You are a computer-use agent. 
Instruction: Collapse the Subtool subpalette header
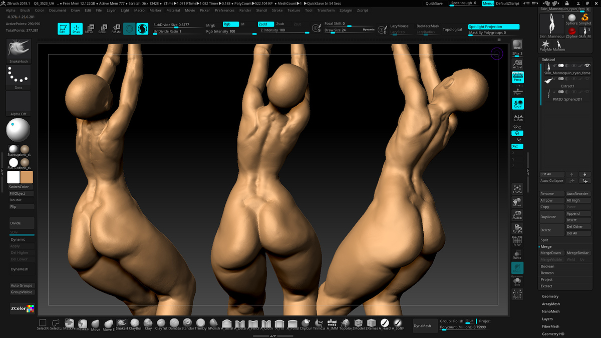pos(548,60)
